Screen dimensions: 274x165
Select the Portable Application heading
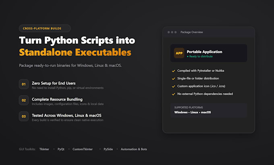click(204, 52)
